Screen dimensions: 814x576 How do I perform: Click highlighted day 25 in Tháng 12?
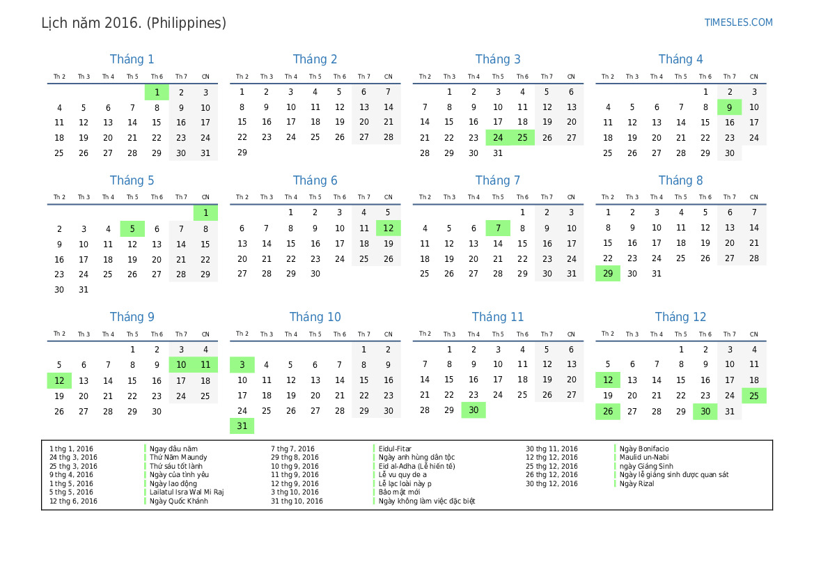click(x=754, y=396)
